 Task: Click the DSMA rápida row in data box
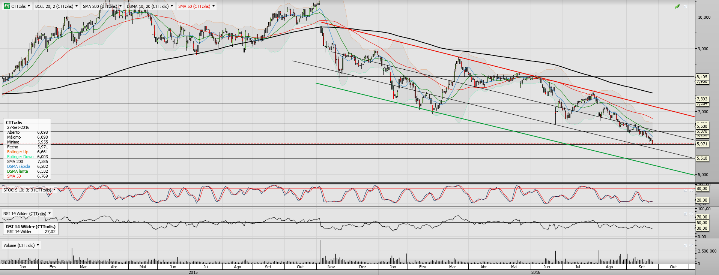(x=27, y=166)
